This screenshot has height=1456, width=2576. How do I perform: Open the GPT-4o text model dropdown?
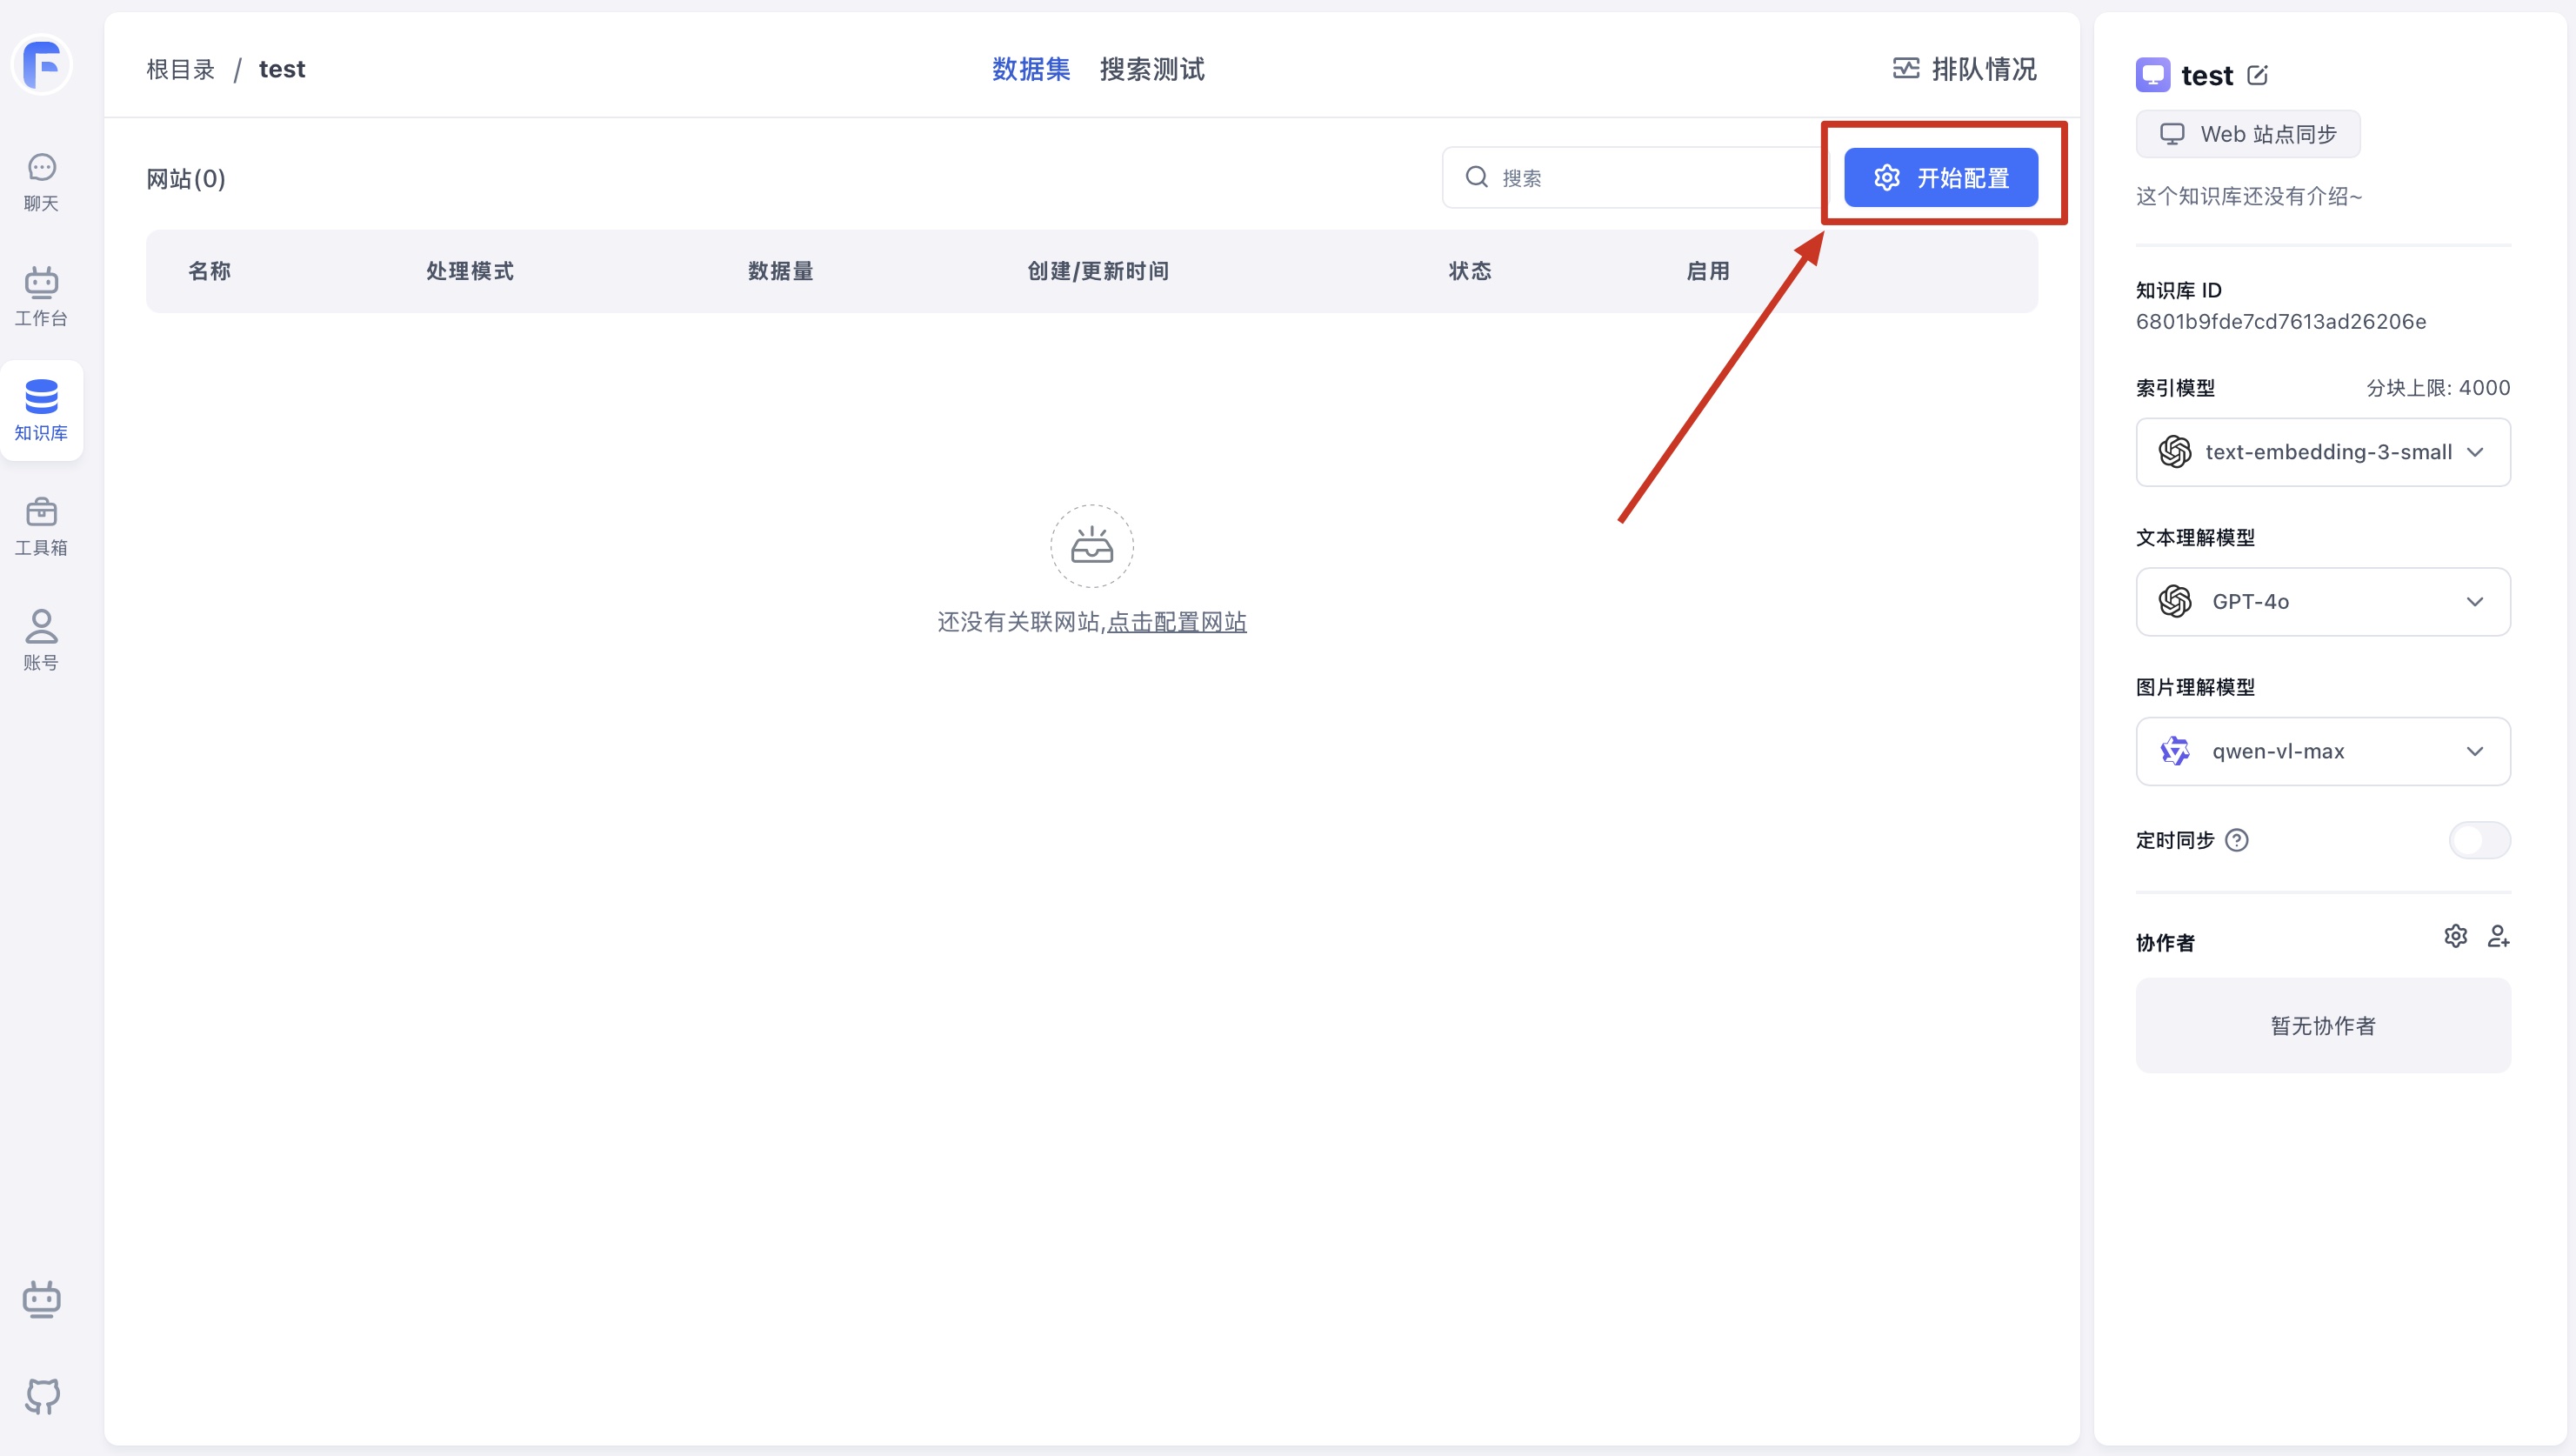coord(2322,602)
